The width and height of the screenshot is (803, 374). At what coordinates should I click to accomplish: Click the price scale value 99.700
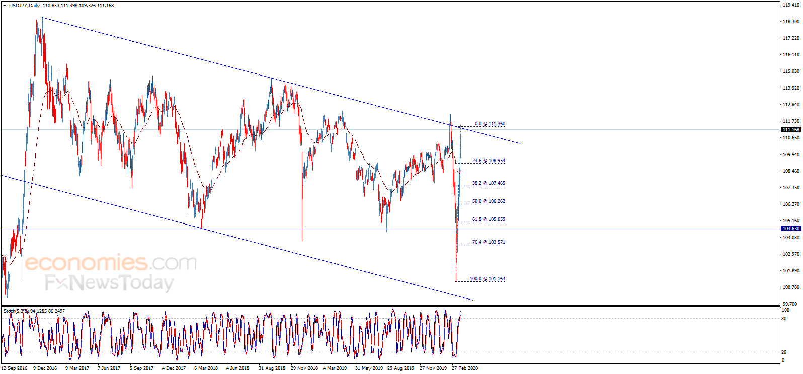(x=791, y=304)
